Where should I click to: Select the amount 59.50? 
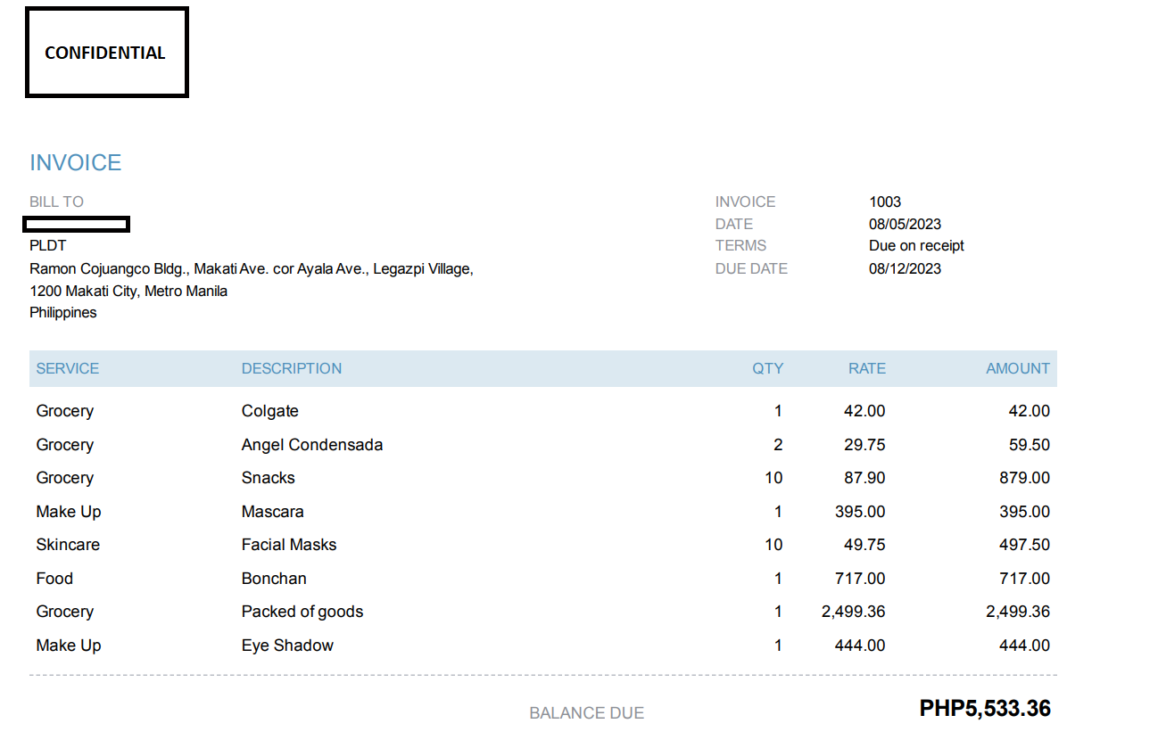1029,445
